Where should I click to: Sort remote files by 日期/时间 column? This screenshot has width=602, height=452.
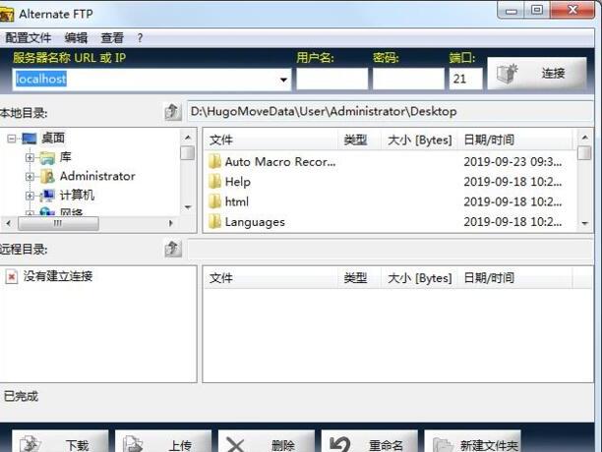coord(515,278)
